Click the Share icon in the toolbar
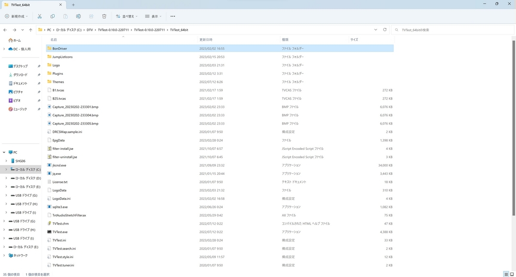The width and height of the screenshot is (516, 277). [x=91, y=16]
